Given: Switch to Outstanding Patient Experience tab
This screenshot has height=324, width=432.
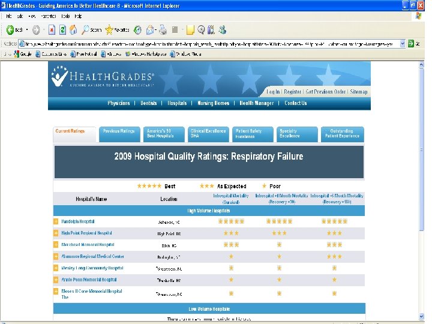Looking at the screenshot, I should pyautogui.click(x=342, y=134).
